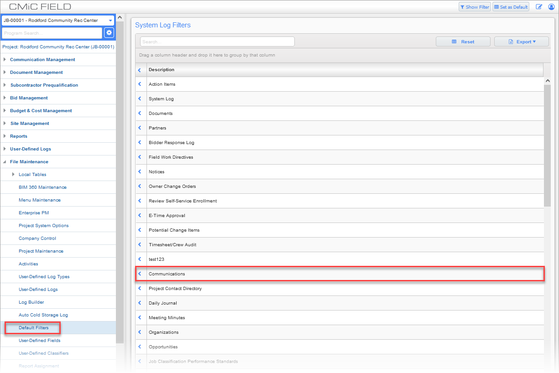Click the Set as Default button
Viewport: 559px width, 373px height.
tap(511, 6)
